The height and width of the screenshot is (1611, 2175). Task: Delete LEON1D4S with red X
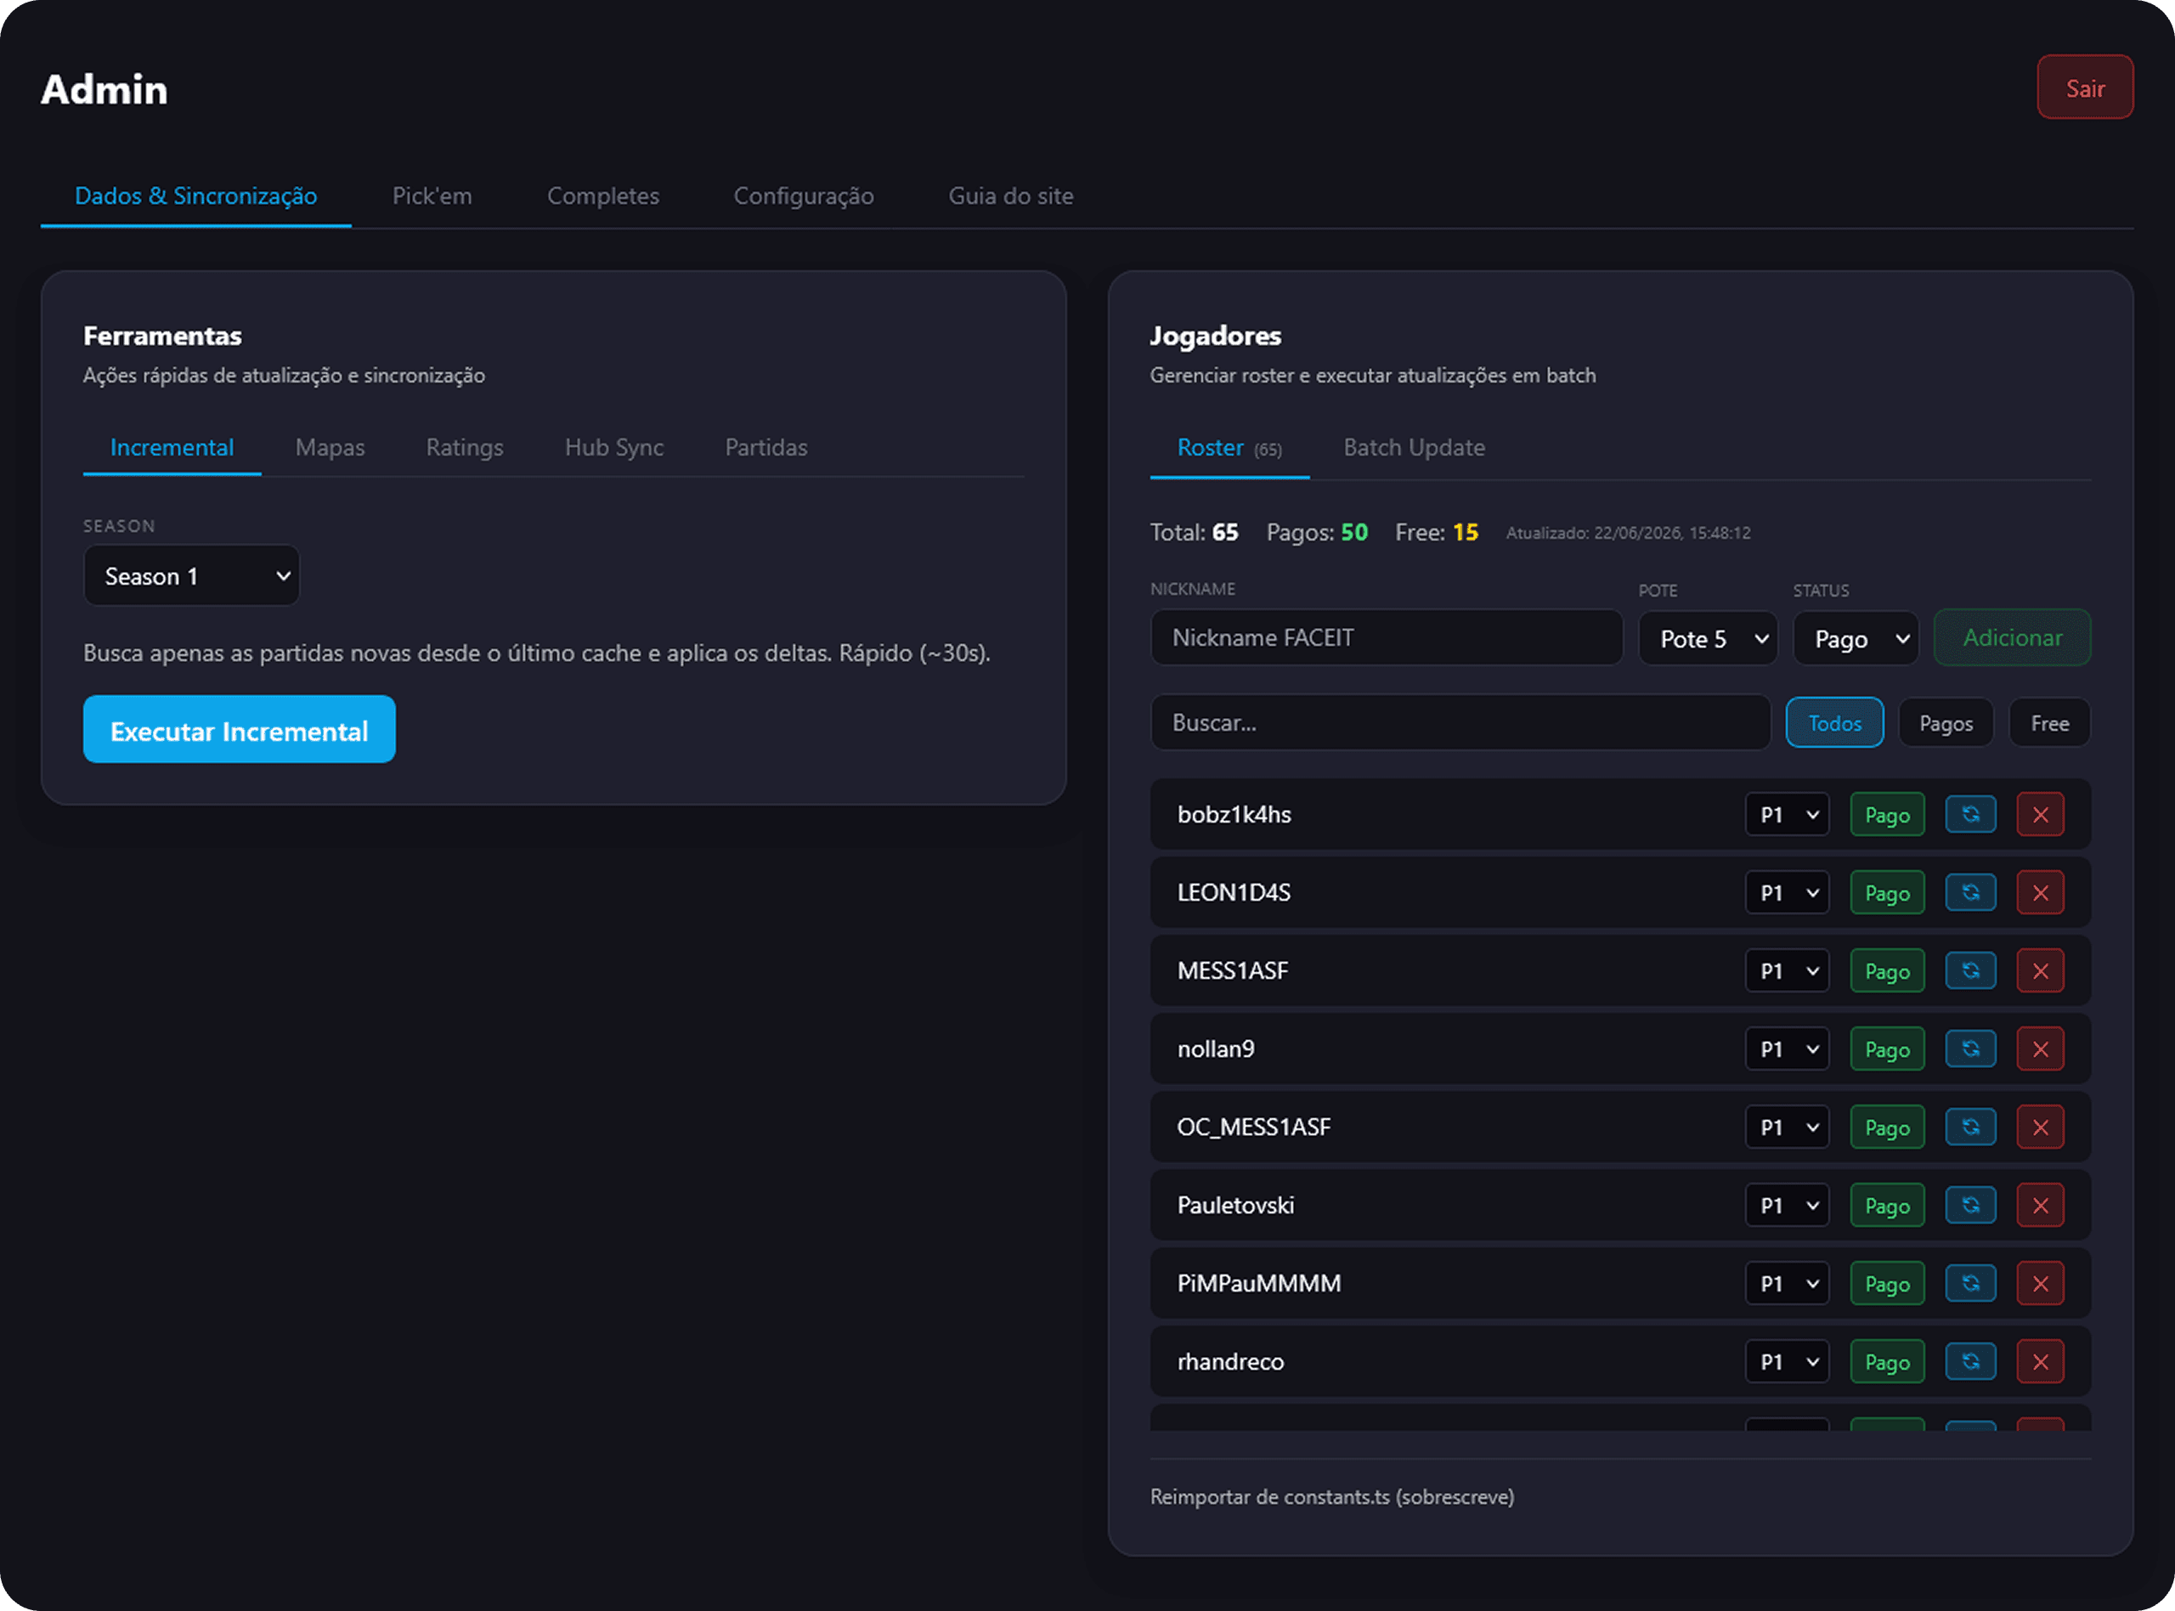click(x=2040, y=892)
